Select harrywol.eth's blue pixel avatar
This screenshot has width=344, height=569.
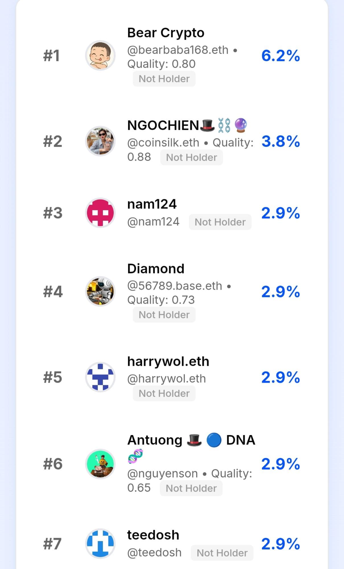(100, 377)
